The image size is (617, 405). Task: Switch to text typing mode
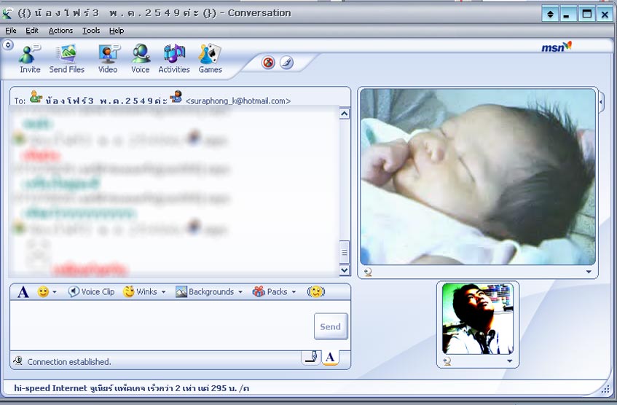click(x=330, y=357)
